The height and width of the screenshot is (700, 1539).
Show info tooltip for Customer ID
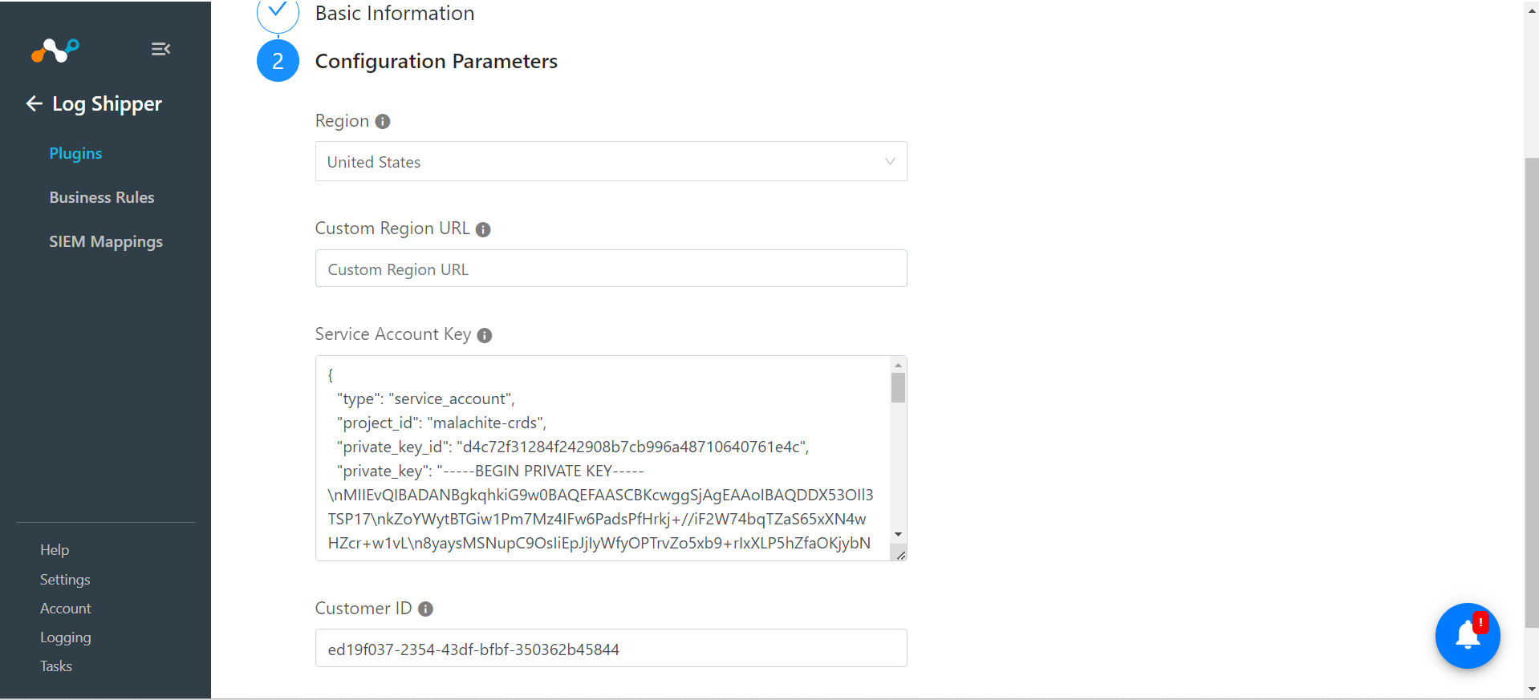426,609
